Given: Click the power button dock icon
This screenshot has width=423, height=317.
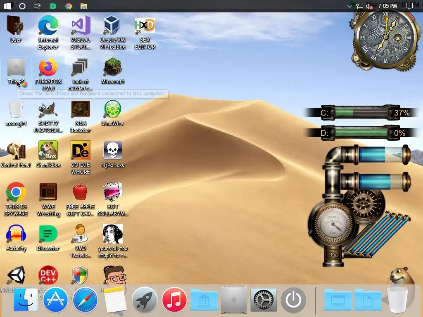Looking at the screenshot, I should (293, 300).
